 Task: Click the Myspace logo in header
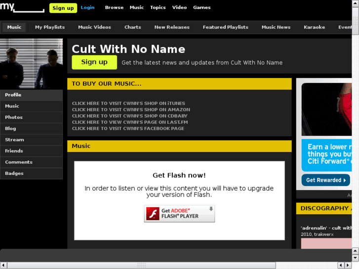coord(22,7)
